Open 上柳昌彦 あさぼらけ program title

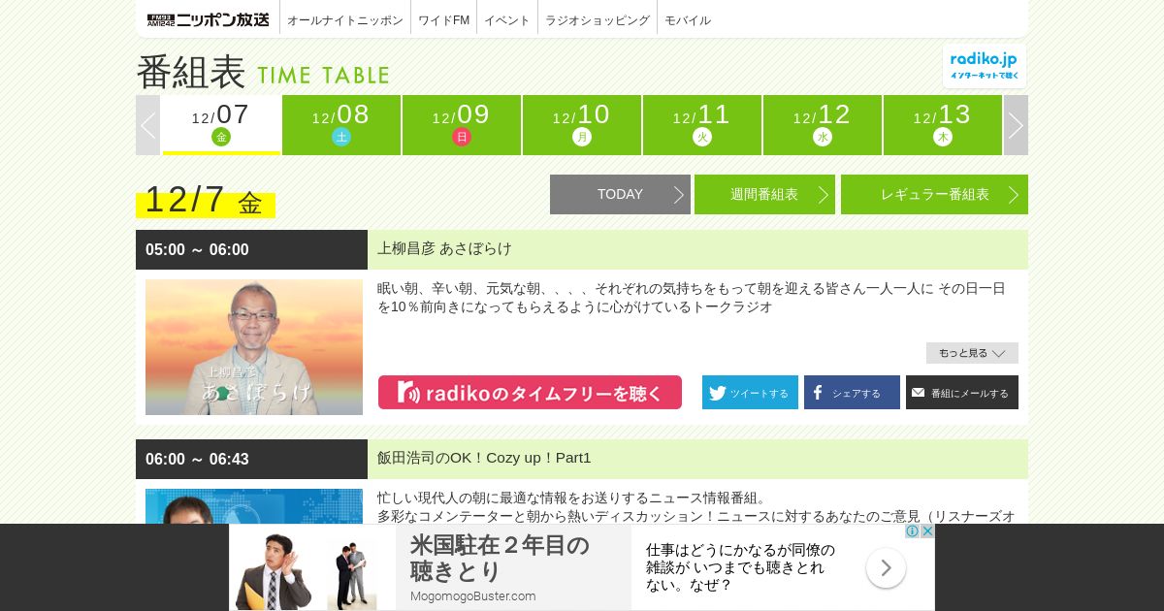pos(444,248)
